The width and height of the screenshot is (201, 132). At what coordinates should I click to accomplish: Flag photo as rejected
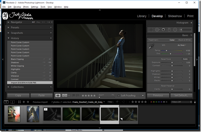pyautogui.click(x=77, y=95)
